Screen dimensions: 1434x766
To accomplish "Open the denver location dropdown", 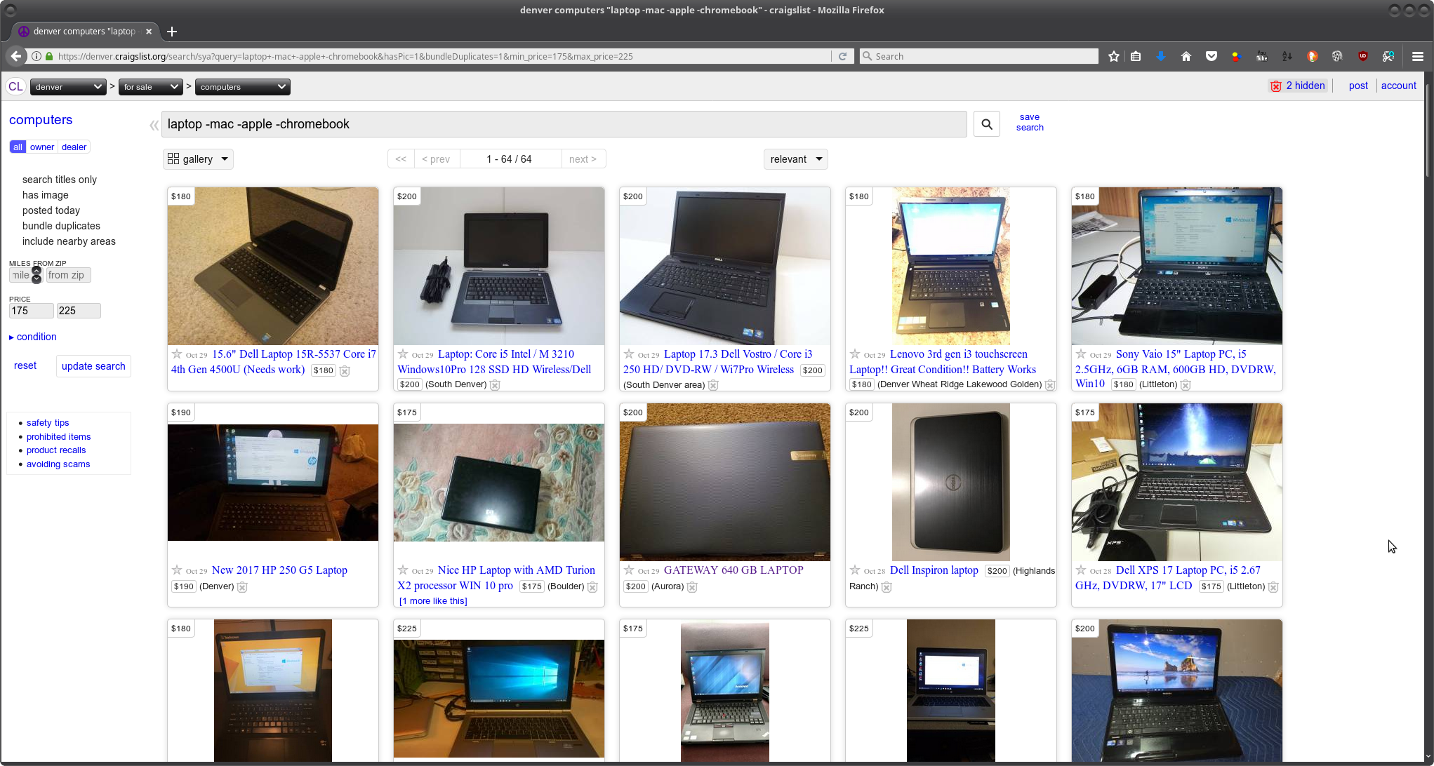I will pyautogui.click(x=68, y=86).
